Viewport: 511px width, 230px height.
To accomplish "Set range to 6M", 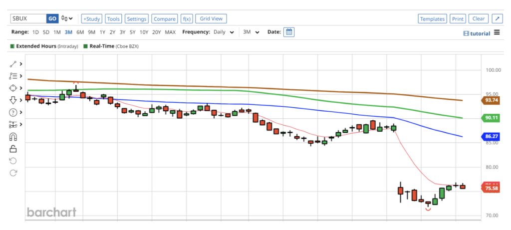I will 80,32.
